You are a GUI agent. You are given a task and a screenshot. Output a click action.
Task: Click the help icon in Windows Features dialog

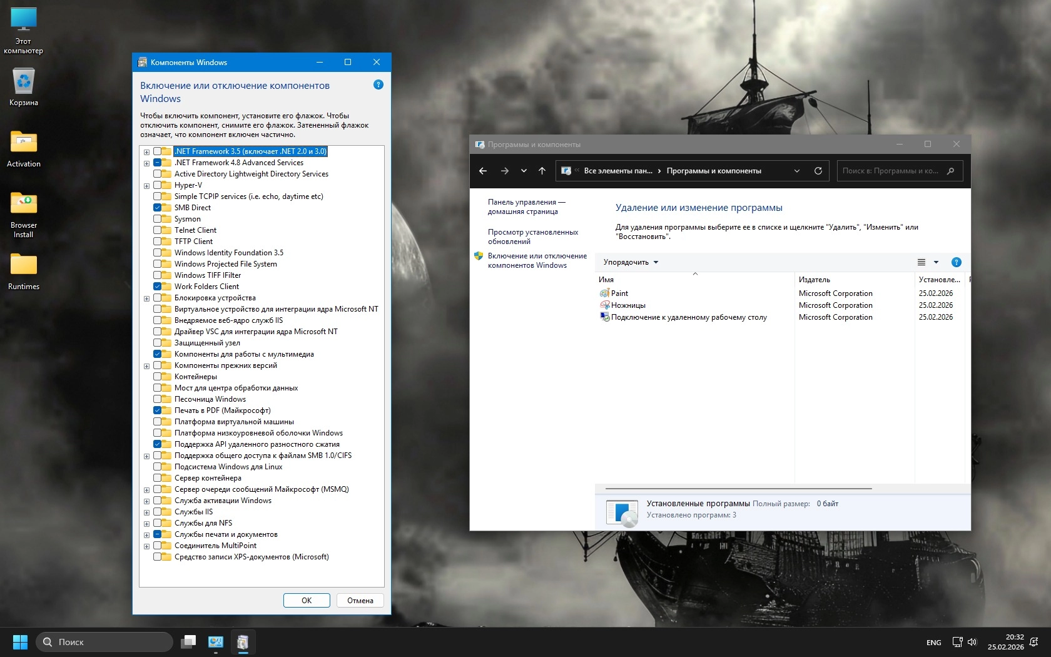[378, 85]
